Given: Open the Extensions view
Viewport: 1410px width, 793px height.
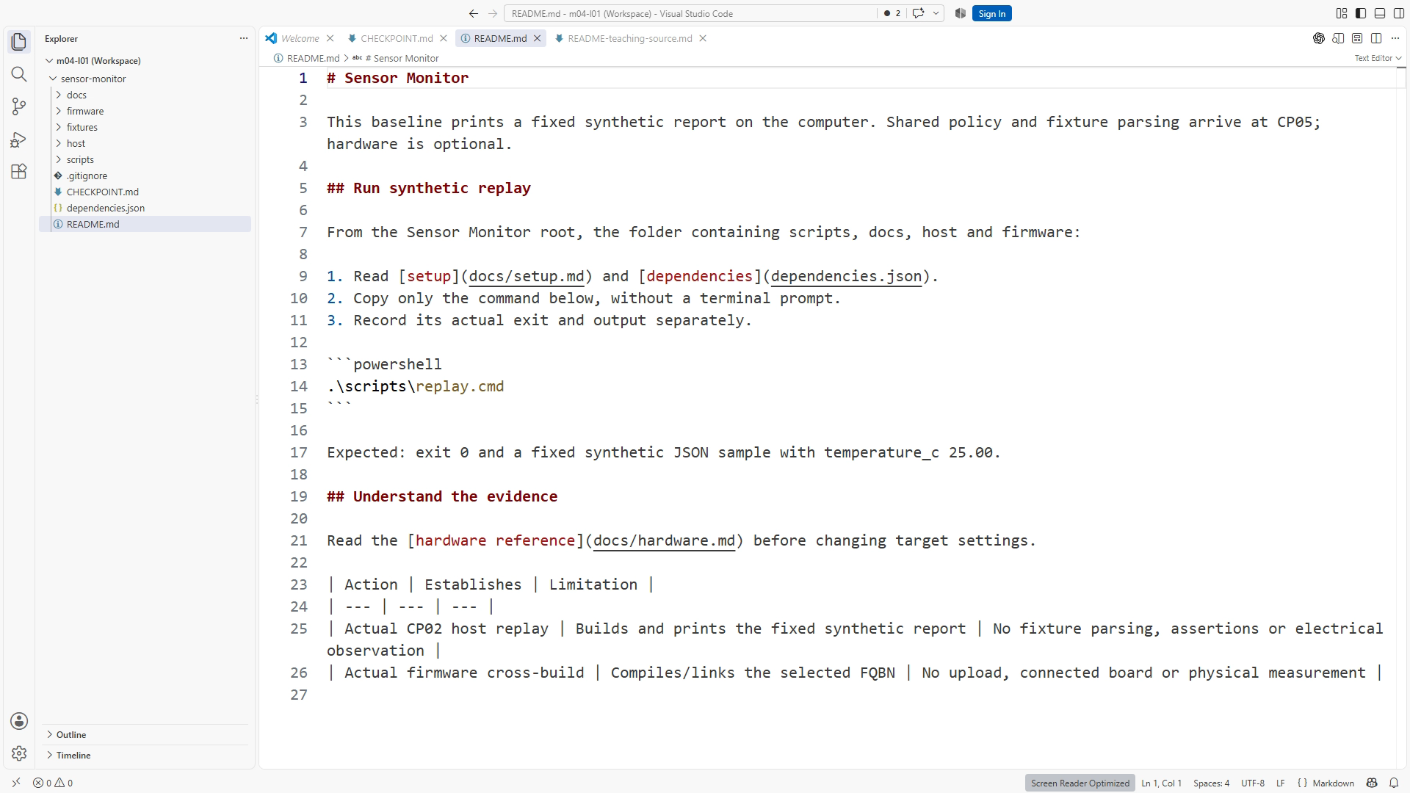Looking at the screenshot, I should (x=19, y=171).
